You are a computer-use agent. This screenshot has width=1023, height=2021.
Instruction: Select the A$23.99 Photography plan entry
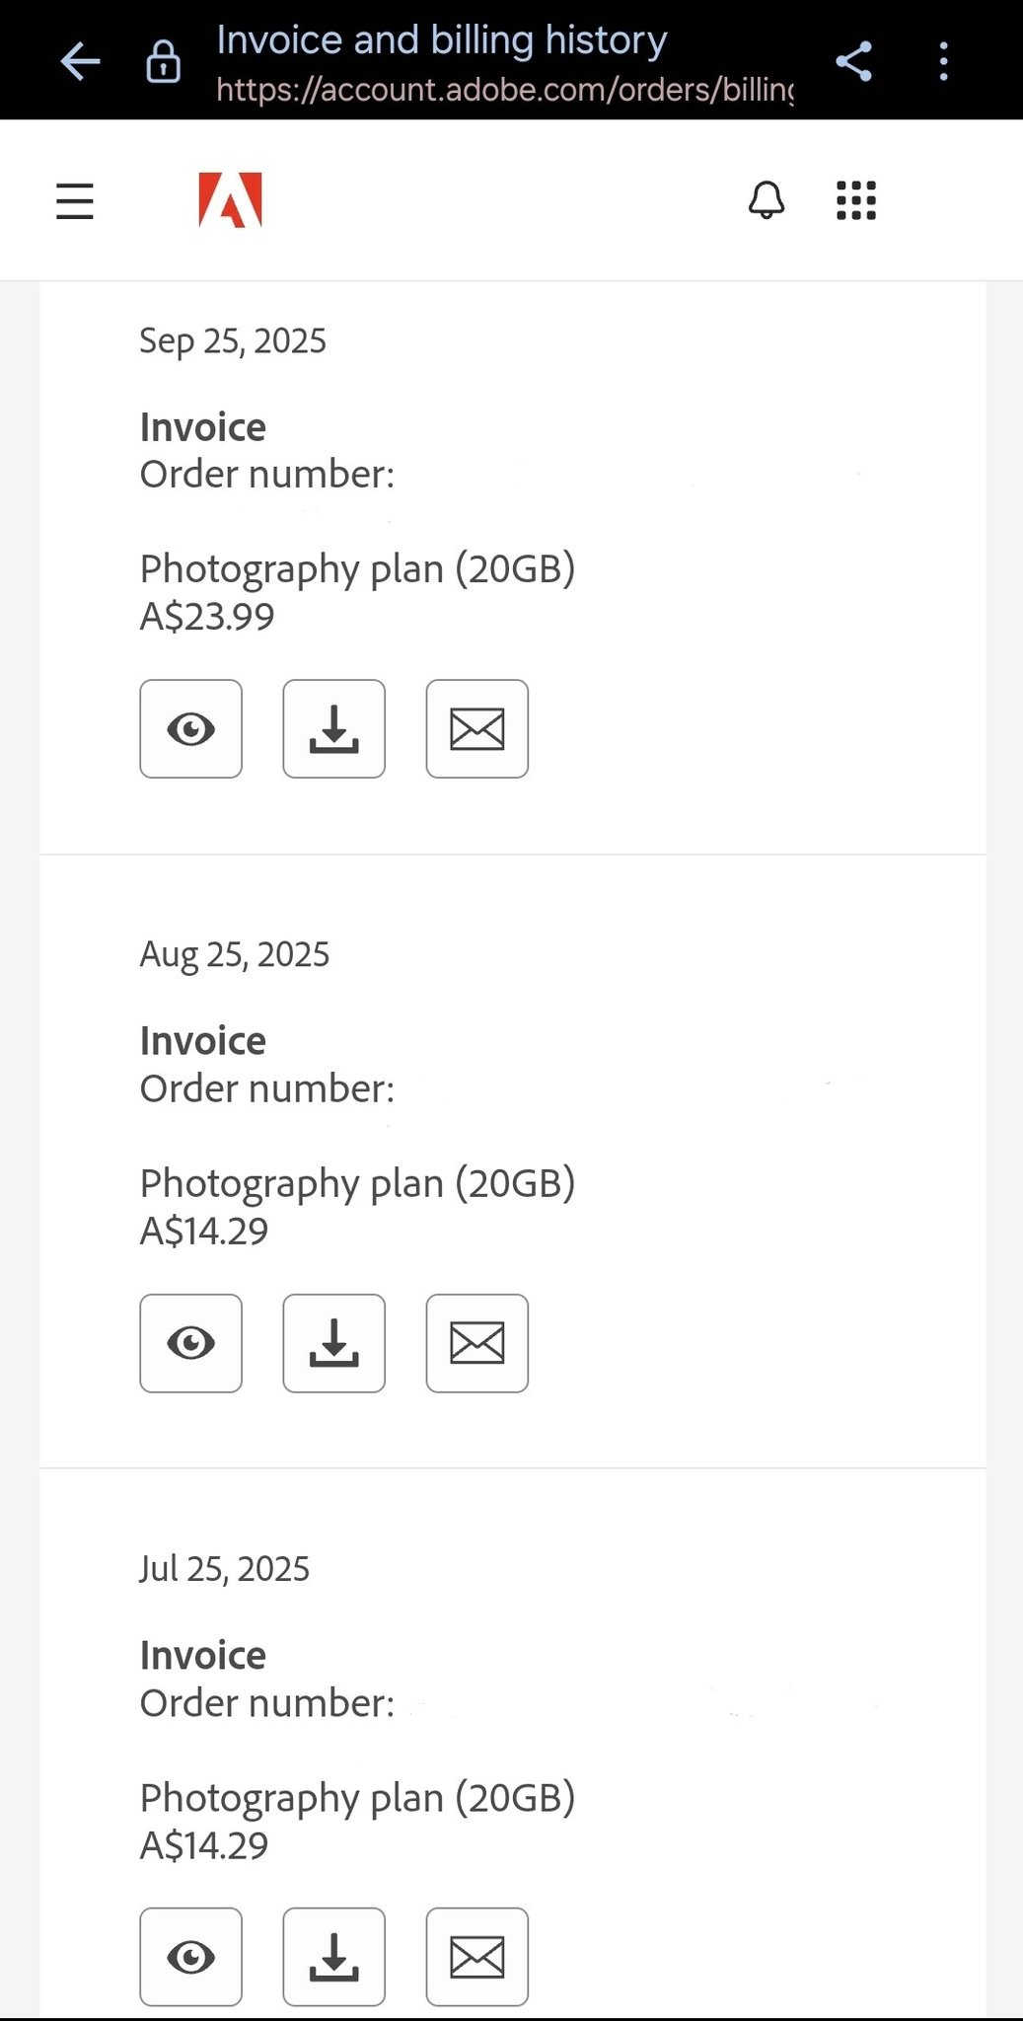(357, 592)
